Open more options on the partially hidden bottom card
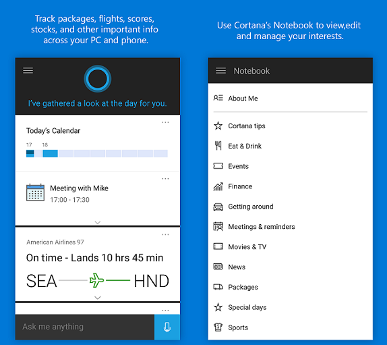This screenshot has width=387, height=345. pyautogui.click(x=165, y=310)
